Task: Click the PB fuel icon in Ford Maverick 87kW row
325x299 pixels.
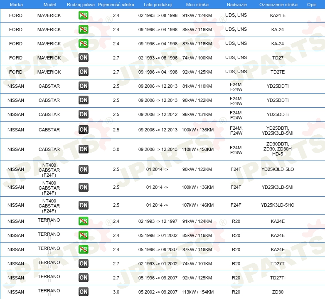Action: coord(83,44)
